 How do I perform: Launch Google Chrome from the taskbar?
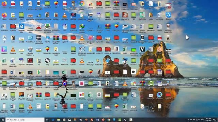pyautogui.click(x=109, y=120)
